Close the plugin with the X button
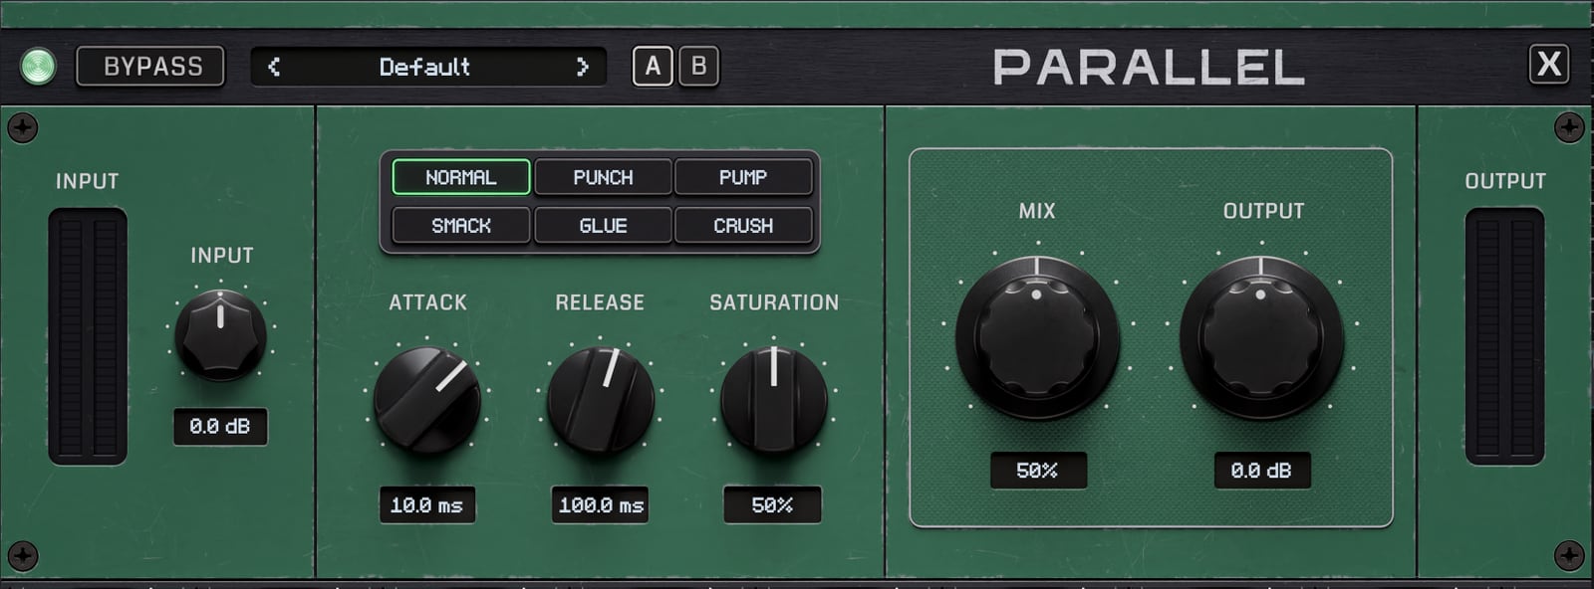This screenshot has width=1594, height=589. coord(1549,65)
